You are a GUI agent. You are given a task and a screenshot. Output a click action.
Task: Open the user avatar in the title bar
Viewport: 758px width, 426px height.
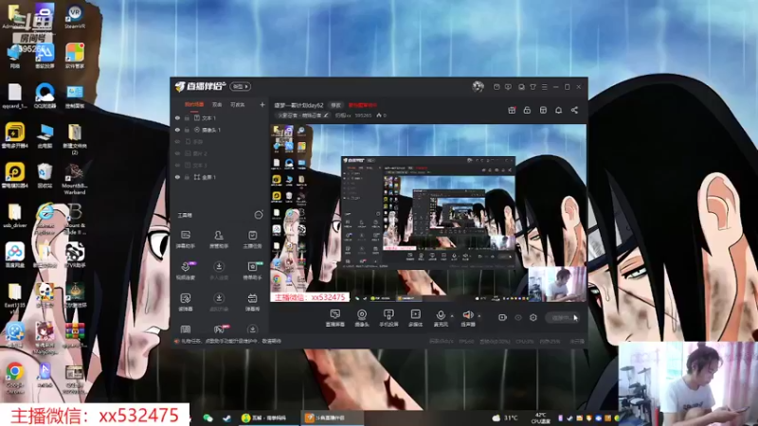point(478,86)
